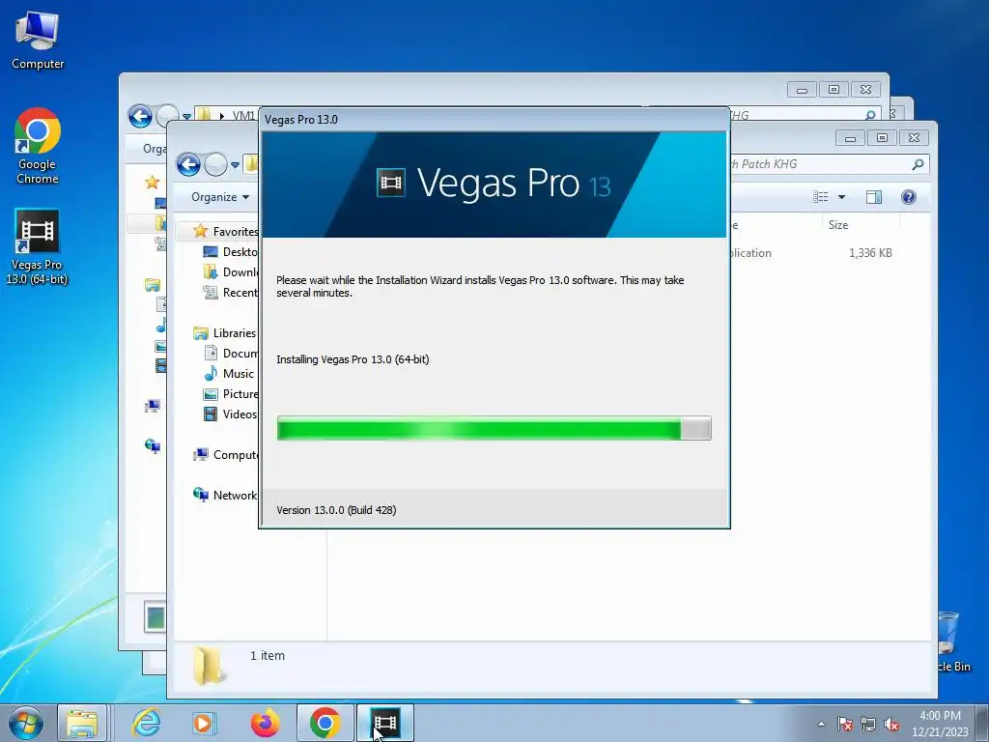
Task: Launch Firefox from the taskbar
Action: [x=265, y=723]
